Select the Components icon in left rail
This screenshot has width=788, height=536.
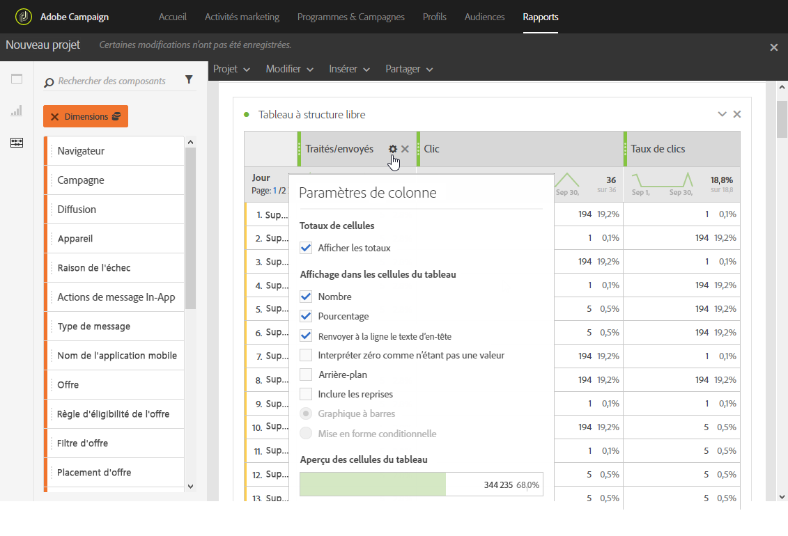click(17, 143)
